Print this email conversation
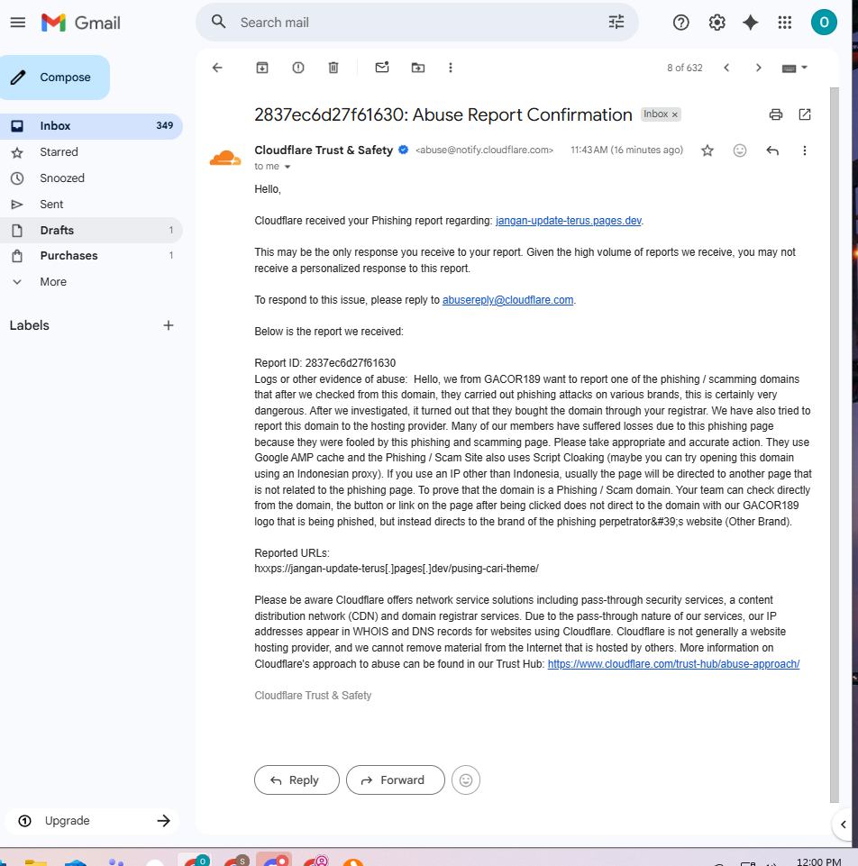 (776, 114)
